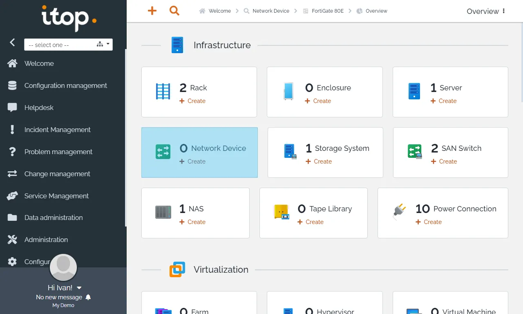523x314 pixels.
Task: Click the Configuration gear icon in sidebar
Action: (x=12, y=262)
